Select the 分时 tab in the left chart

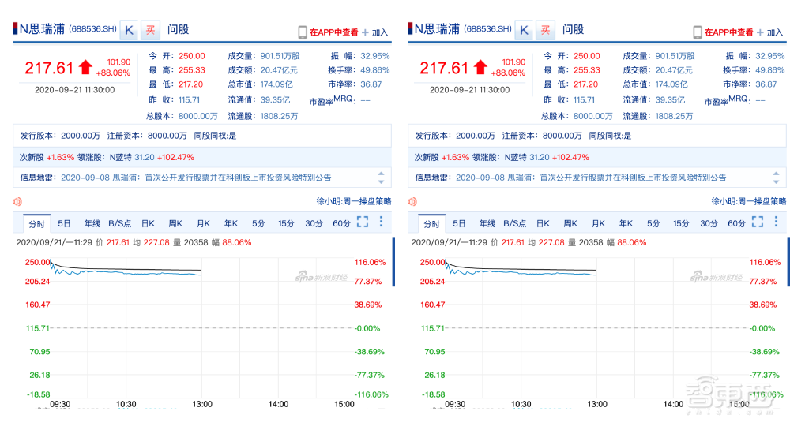coord(37,224)
